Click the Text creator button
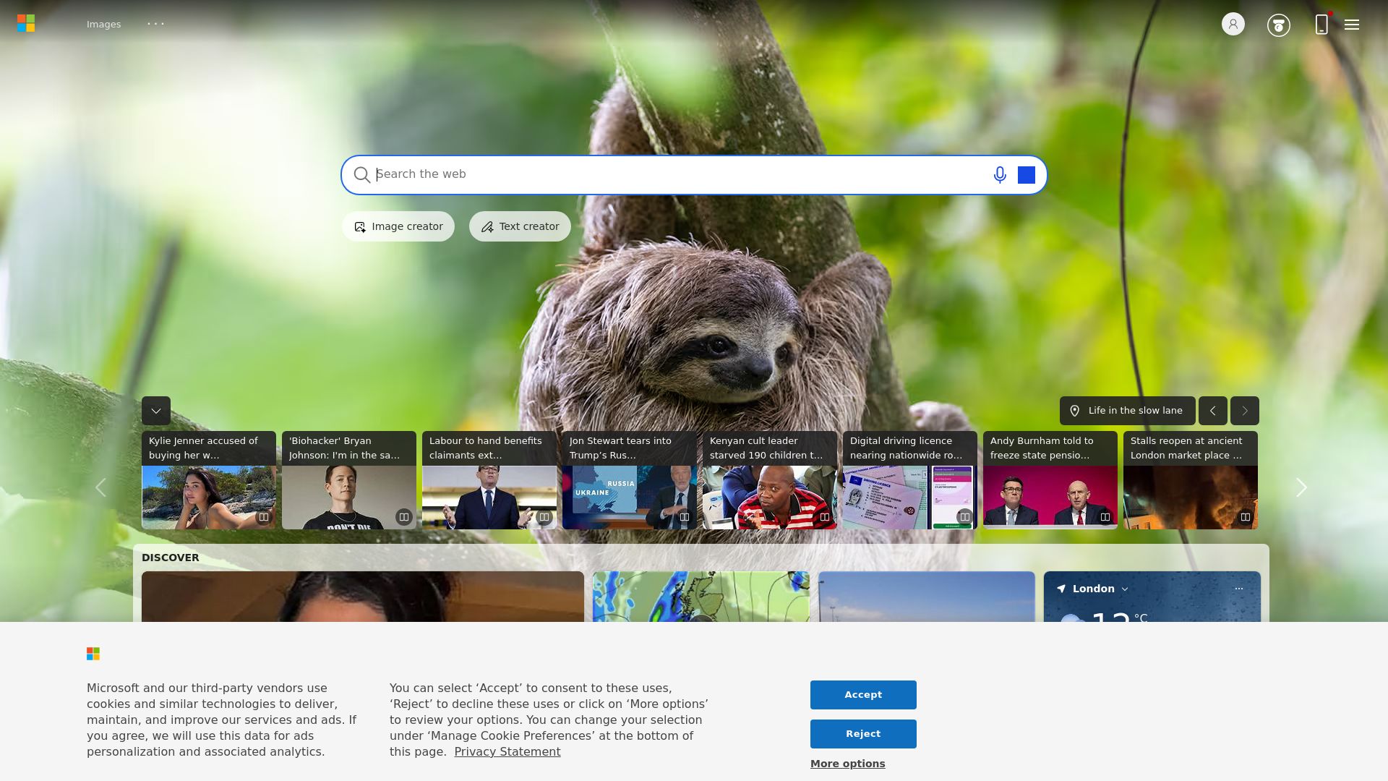Image resolution: width=1388 pixels, height=781 pixels. click(x=520, y=226)
